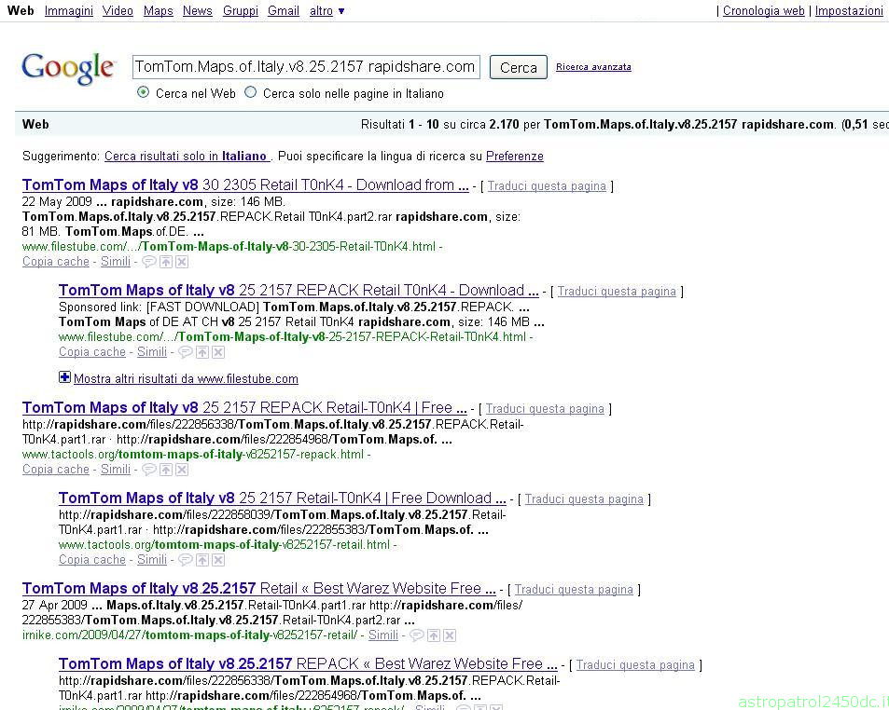Remove the tactools retail.html result

coord(218,560)
